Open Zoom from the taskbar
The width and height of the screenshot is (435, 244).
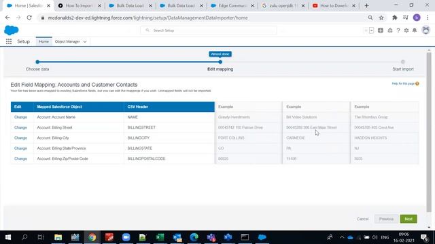point(126,237)
